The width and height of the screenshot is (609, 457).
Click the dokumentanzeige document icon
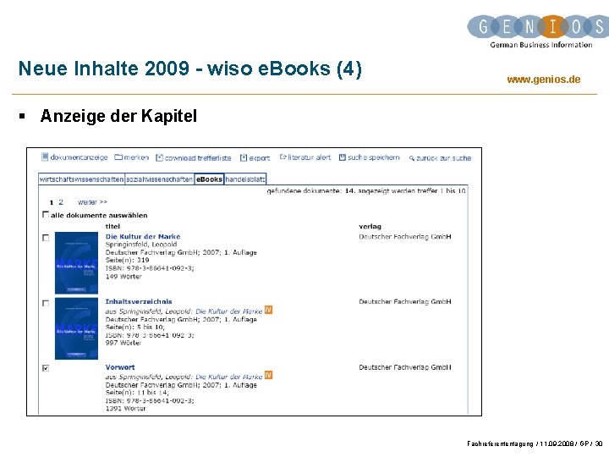45,157
